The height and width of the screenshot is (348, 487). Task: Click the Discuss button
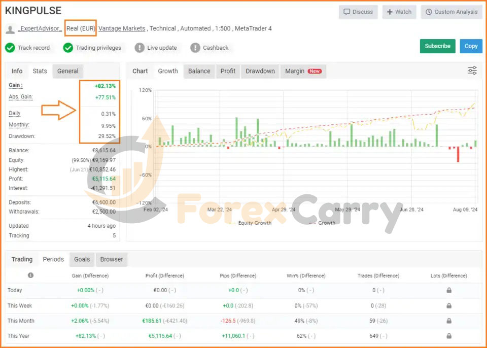click(x=358, y=12)
